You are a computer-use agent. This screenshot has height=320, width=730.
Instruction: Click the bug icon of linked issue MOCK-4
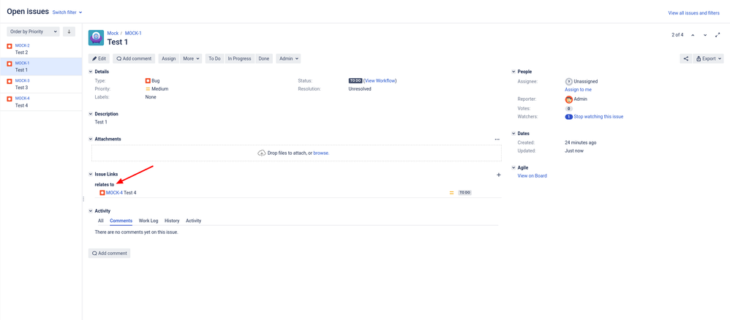(102, 193)
